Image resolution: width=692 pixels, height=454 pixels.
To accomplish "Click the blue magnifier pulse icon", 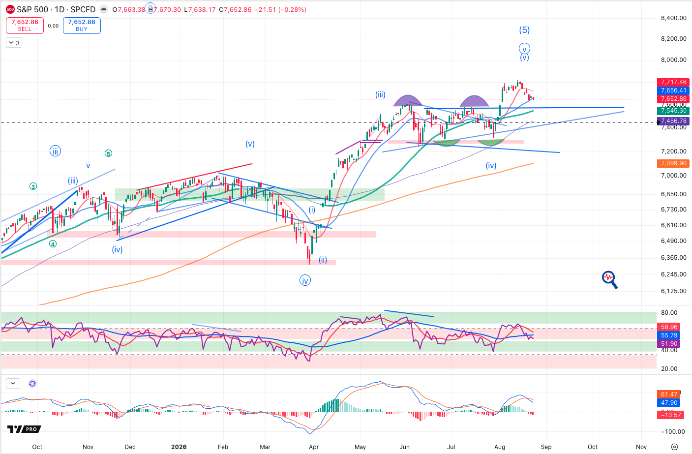I will click(x=610, y=279).
